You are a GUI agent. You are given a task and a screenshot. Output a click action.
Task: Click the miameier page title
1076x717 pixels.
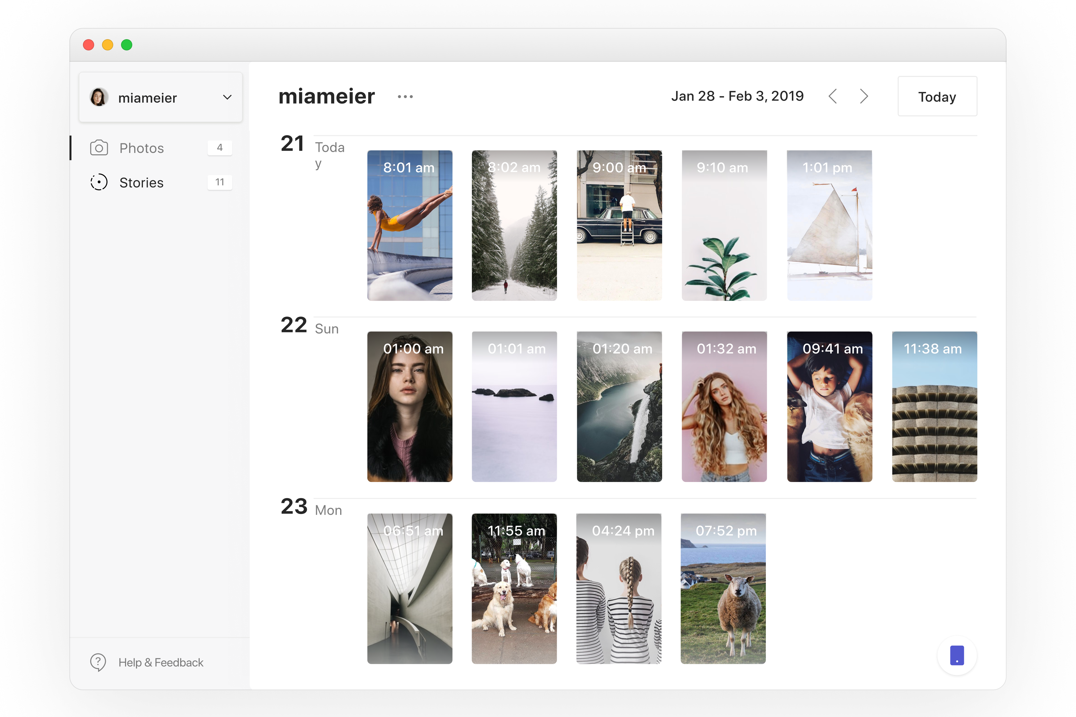327,96
